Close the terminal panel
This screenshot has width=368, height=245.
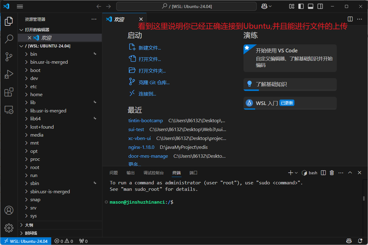[359, 173]
